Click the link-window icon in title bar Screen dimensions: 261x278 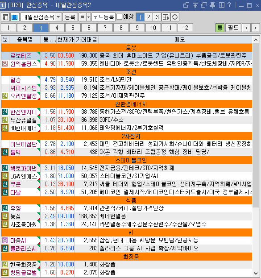coord(186,5)
